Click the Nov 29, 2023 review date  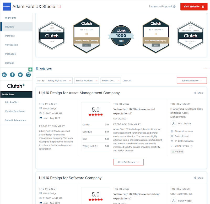(x=120, y=119)
